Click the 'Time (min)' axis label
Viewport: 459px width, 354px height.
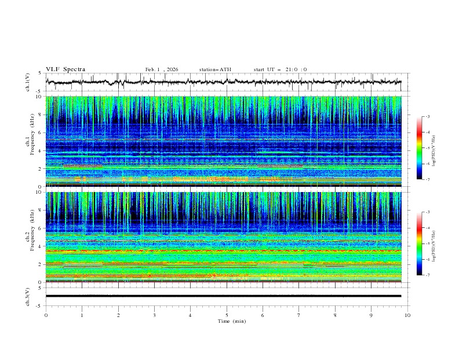[232, 321]
